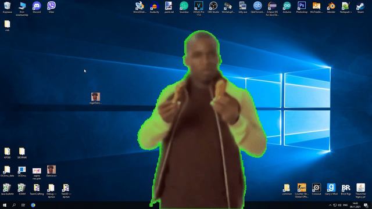Open the taskbar search
The width and height of the screenshot is (372, 209).
coord(14,205)
